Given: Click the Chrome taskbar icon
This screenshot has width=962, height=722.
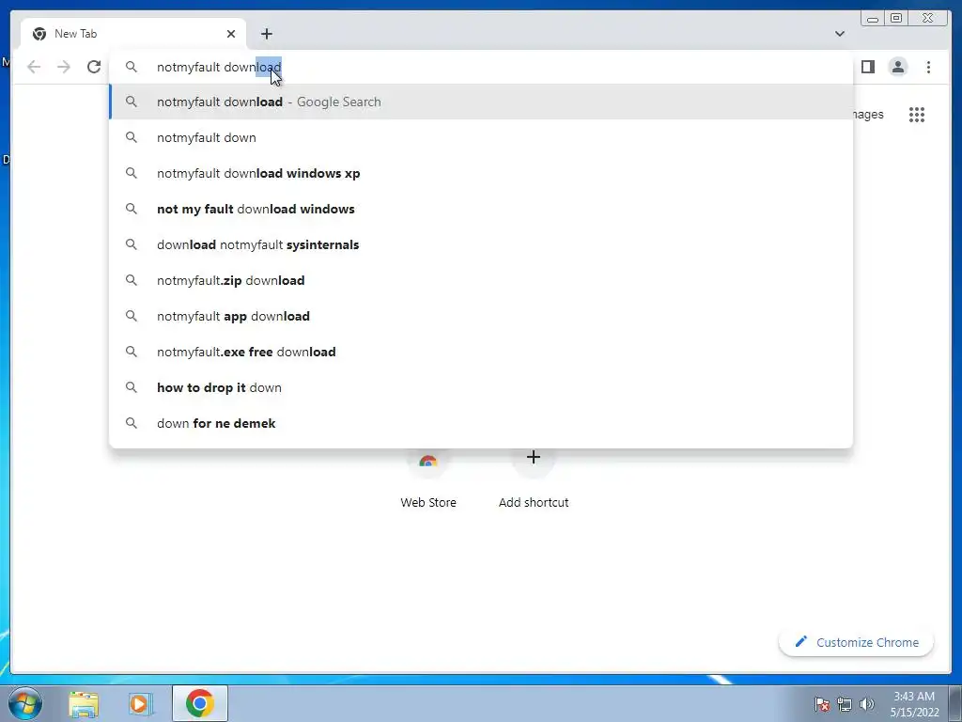Looking at the screenshot, I should (200, 703).
